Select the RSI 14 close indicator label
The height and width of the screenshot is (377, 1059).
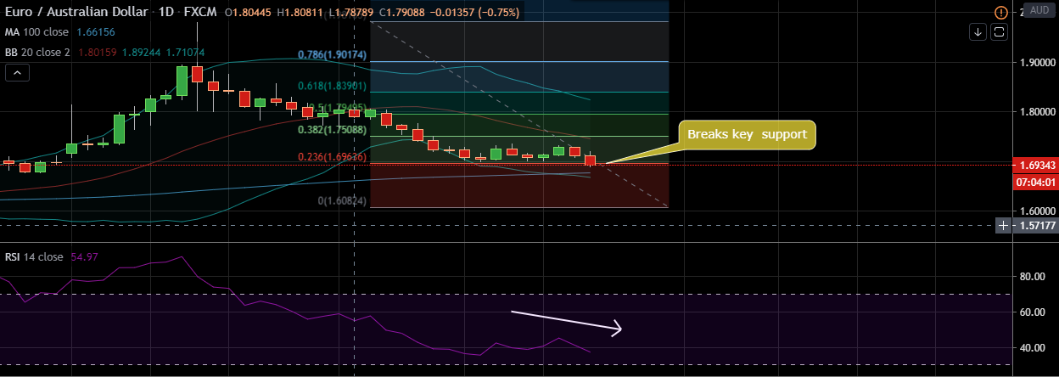click(x=34, y=256)
